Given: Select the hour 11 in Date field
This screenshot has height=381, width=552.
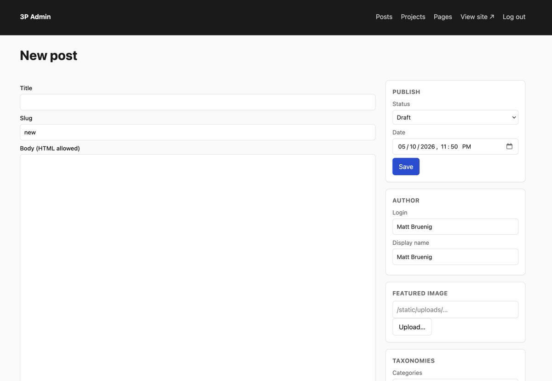Looking at the screenshot, I should (444, 146).
